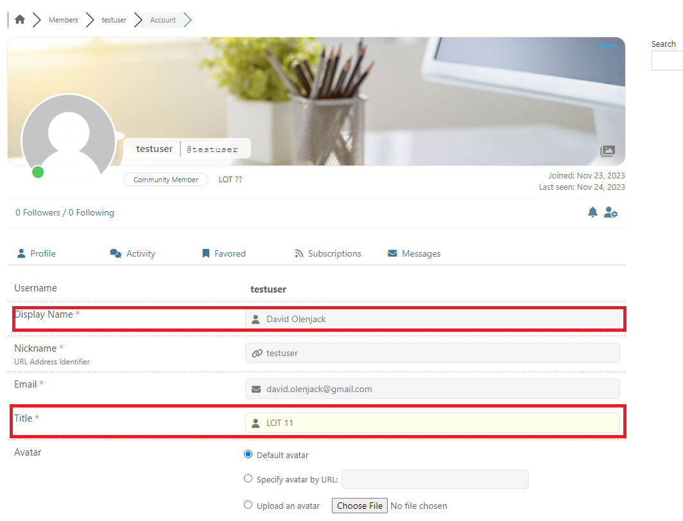Image resolution: width=683 pixels, height=521 pixels.
Task: Switch to the Profile tab
Action: (37, 253)
